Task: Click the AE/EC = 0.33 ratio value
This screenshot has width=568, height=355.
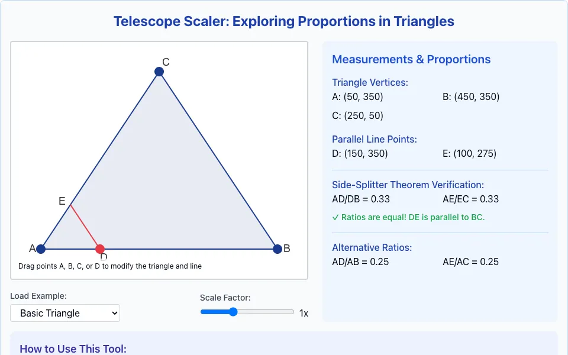Action: (x=470, y=199)
